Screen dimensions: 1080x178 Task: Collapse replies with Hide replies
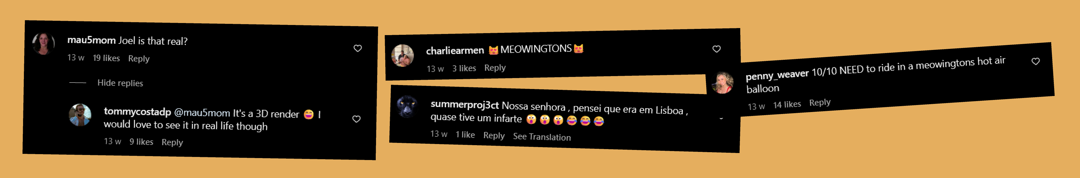pos(120,83)
